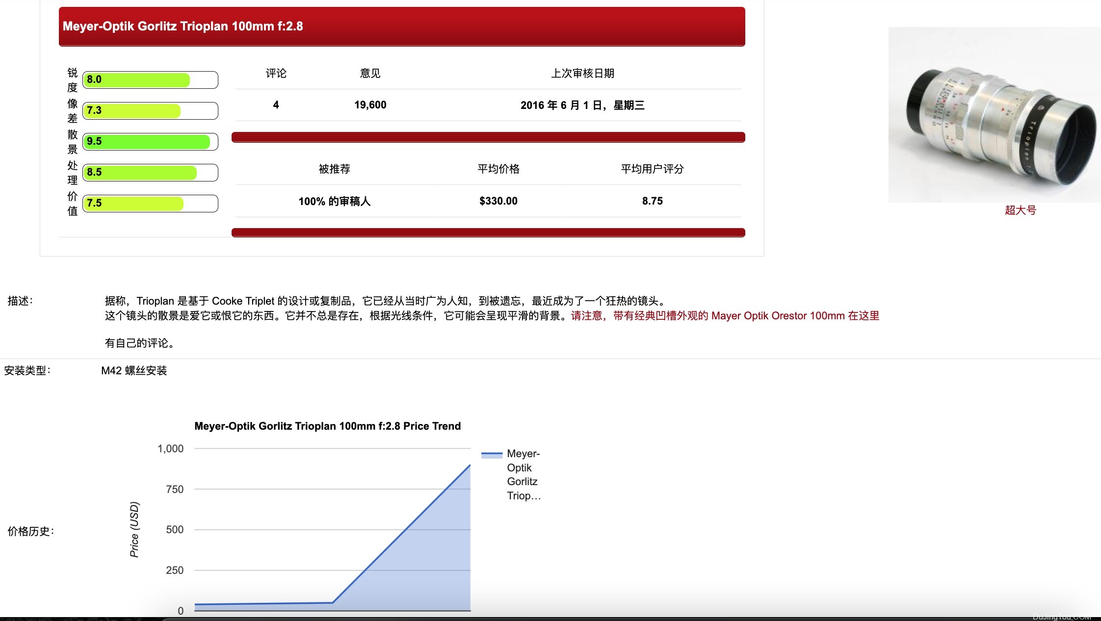Open the 超大号 enlarged image link
Screen dimensions: 1101x621
pyautogui.click(x=1021, y=210)
